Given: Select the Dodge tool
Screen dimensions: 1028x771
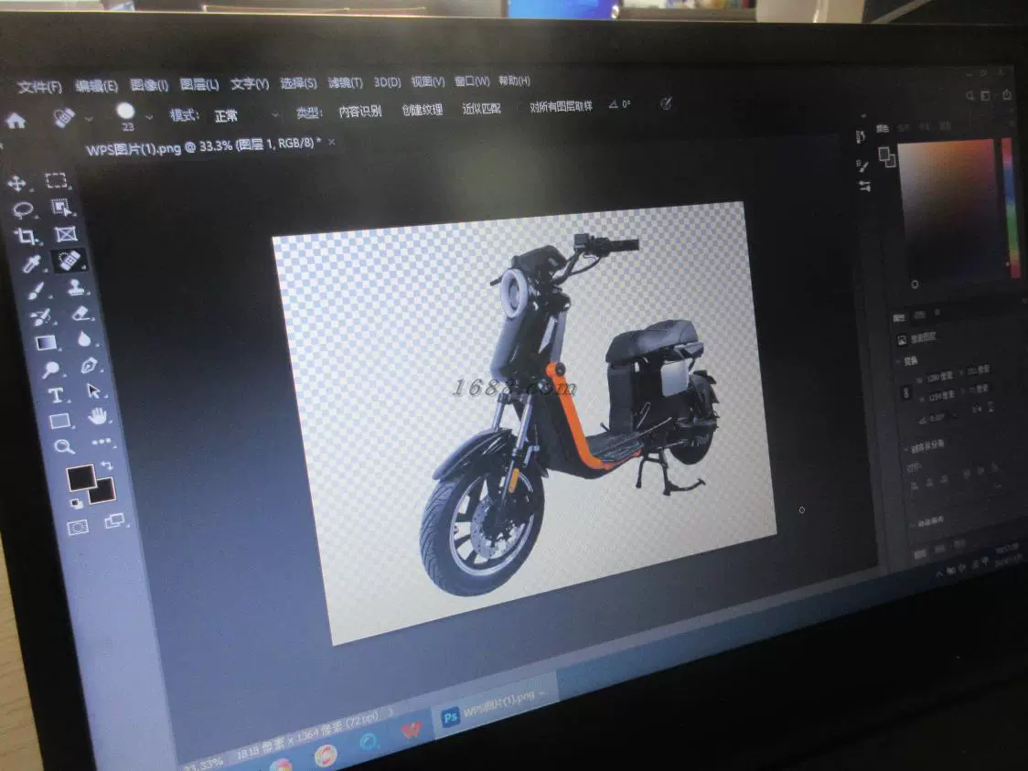Looking at the screenshot, I should click(49, 369).
